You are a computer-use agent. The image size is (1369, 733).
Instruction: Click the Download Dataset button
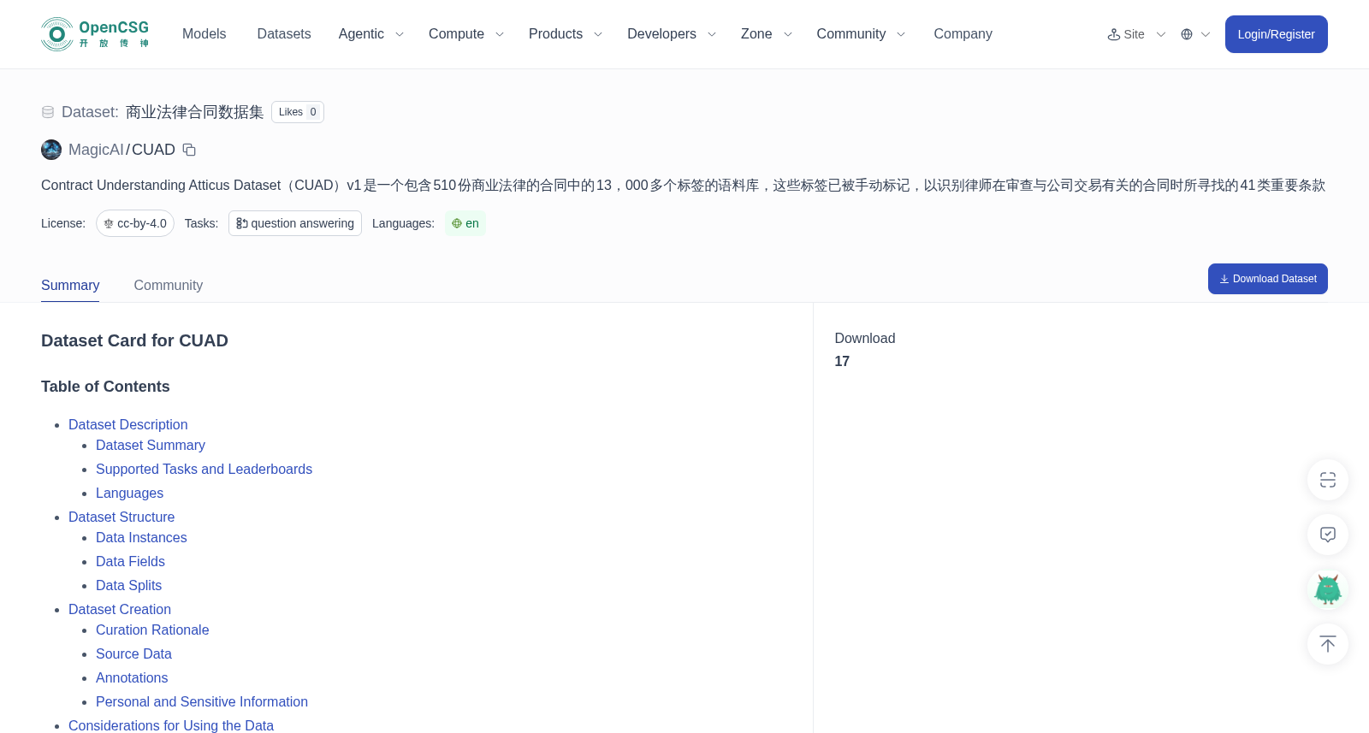click(1268, 279)
